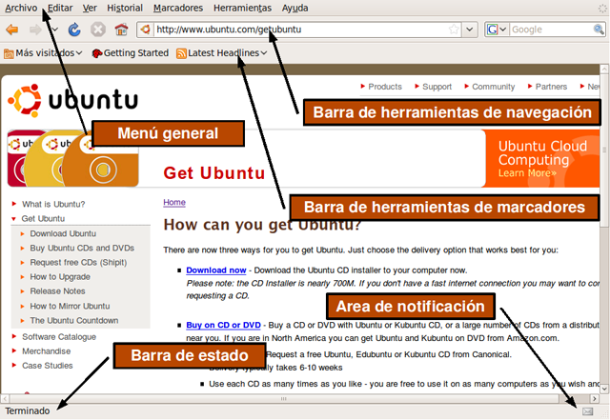Click the Ubuntu logo on the page
This screenshot has height=420, width=610.
click(73, 100)
